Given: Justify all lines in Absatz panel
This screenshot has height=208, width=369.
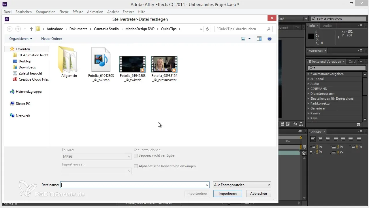Looking at the screenshot, I should [x=359, y=139].
